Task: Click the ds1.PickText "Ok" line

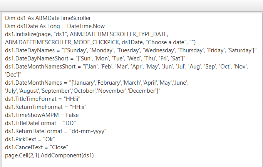Action: point(30,139)
